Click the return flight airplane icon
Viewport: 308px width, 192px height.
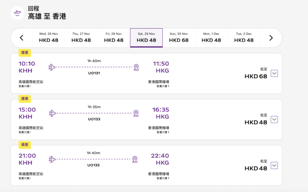pos(17,13)
